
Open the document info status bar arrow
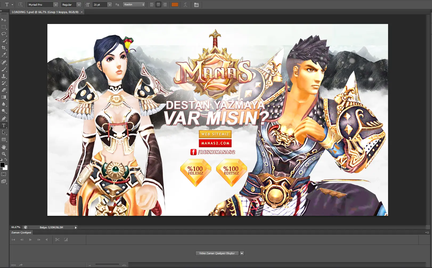pos(76,228)
